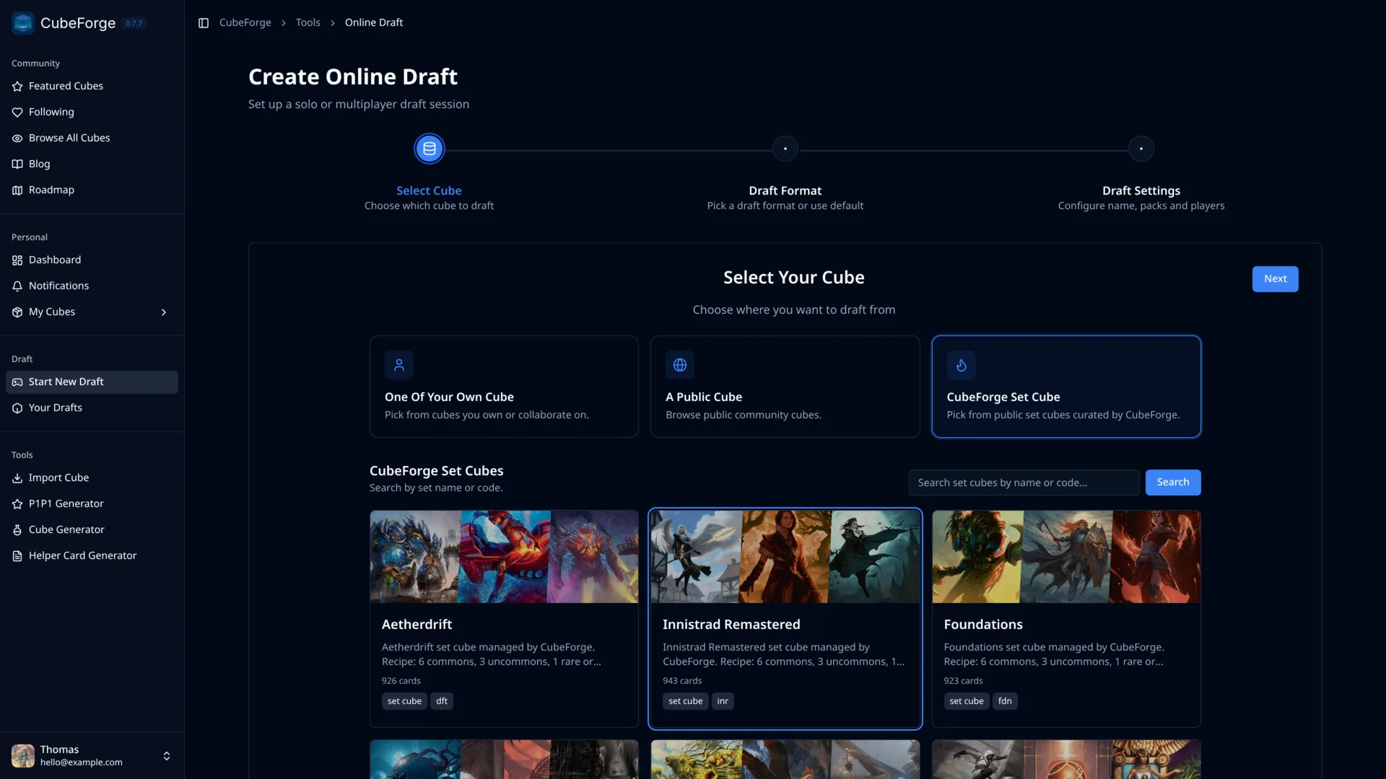Click the Following sidebar entry
1386x779 pixels.
pos(92,113)
